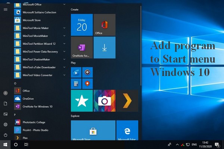Screen dimensions: 224x149
Task: Open the colorful camera tile
Action: coord(105,101)
